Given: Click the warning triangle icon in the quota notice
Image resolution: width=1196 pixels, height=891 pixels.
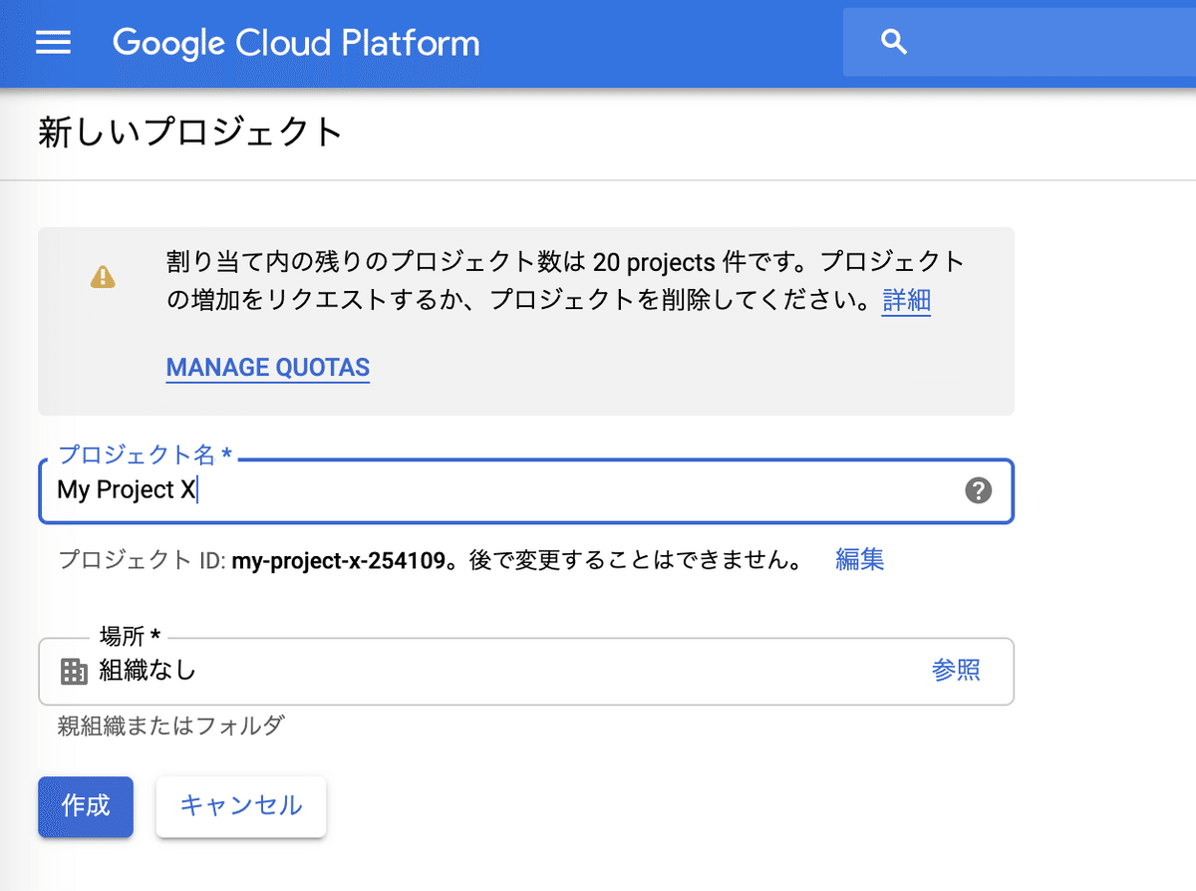Looking at the screenshot, I should [x=103, y=276].
